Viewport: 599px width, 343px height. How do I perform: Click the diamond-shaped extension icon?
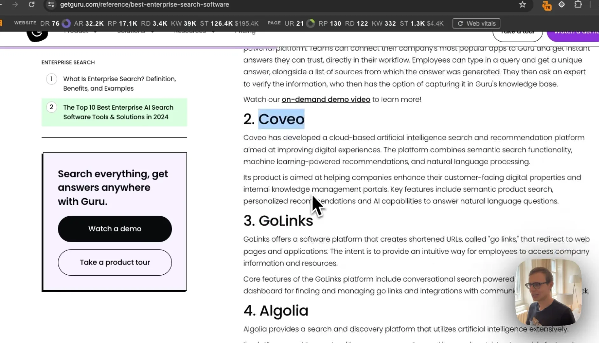tap(562, 4)
